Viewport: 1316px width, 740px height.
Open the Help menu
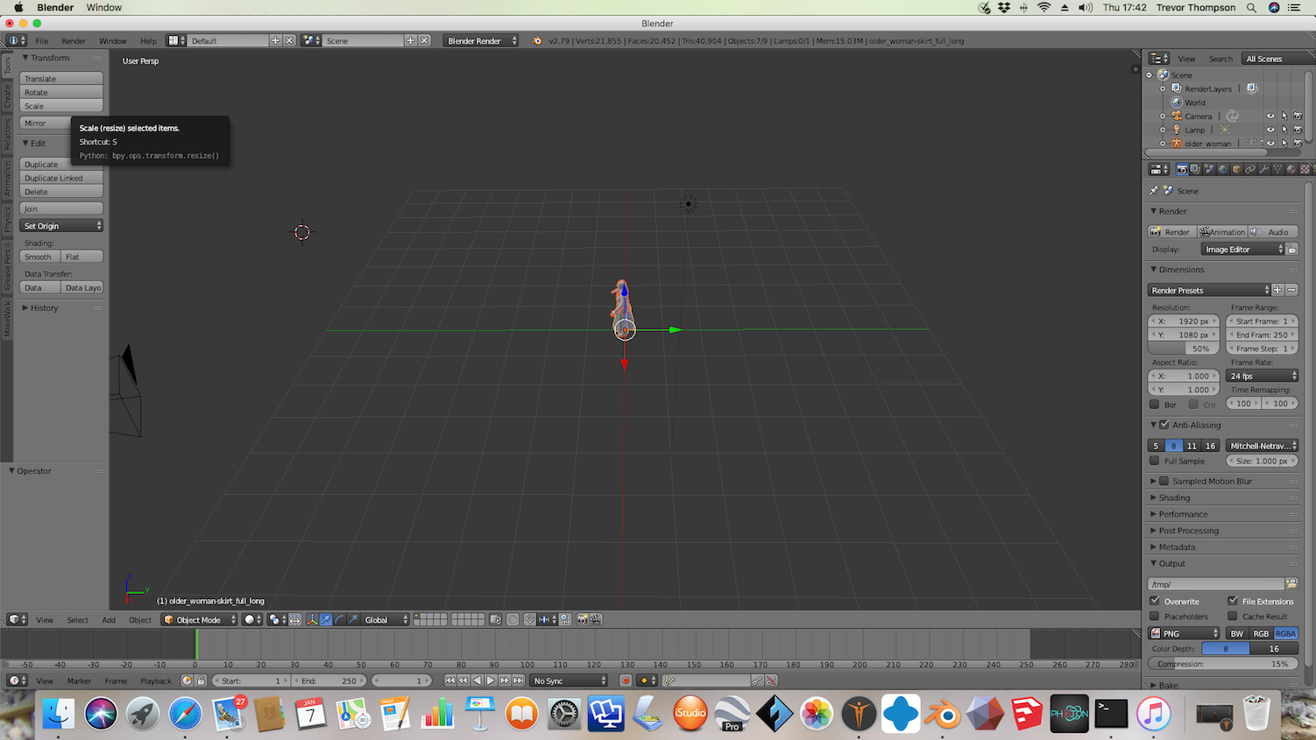pyautogui.click(x=148, y=40)
